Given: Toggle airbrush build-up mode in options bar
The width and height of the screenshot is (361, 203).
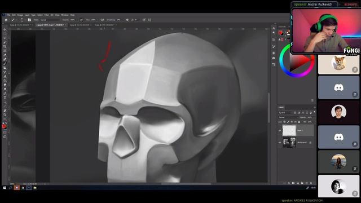Looking at the screenshot, I should [x=102, y=20].
